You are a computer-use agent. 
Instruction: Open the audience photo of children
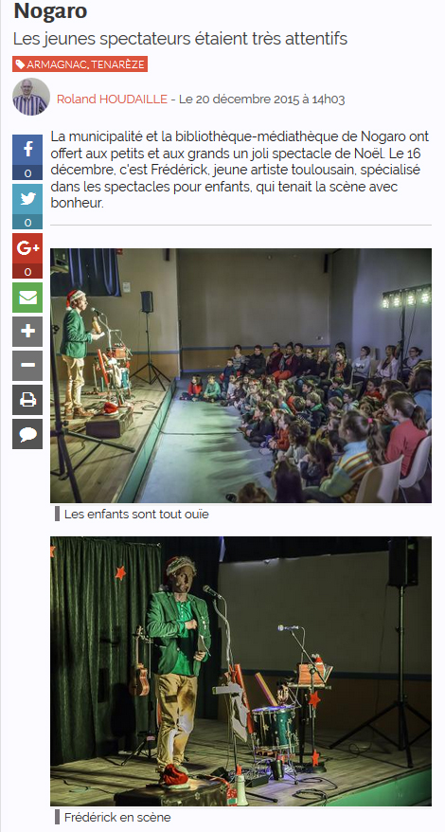tap(240, 375)
